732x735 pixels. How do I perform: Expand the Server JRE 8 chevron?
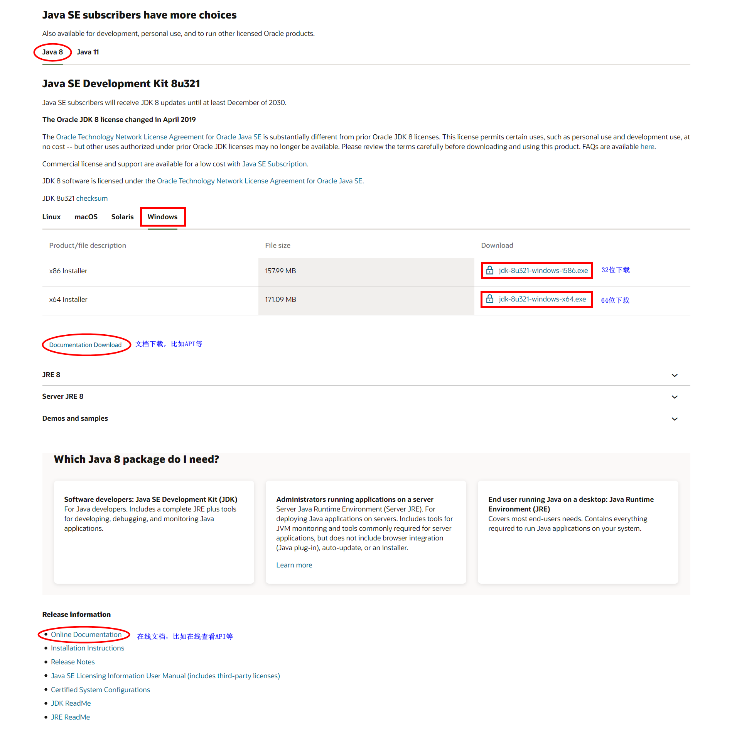coord(675,397)
